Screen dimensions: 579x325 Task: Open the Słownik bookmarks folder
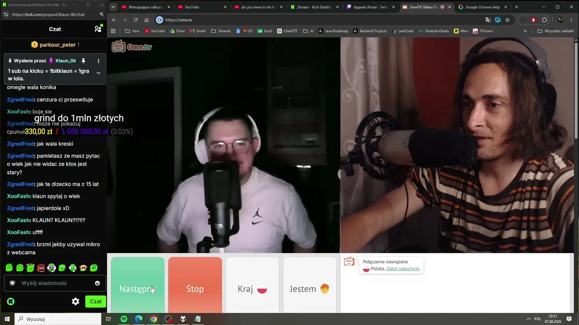coord(221,31)
